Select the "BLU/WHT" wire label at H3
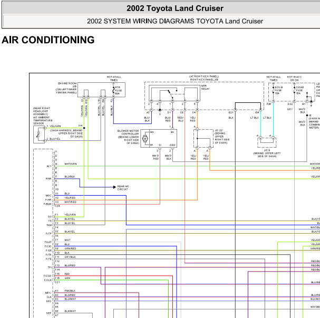Screen dimensions: 320x318 point(70,299)
